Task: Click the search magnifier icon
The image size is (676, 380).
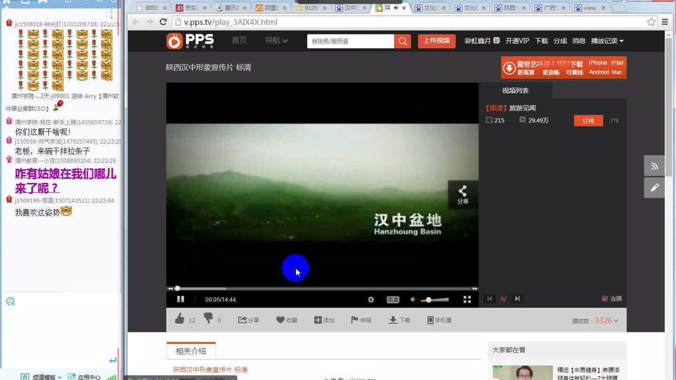Action: (x=401, y=40)
